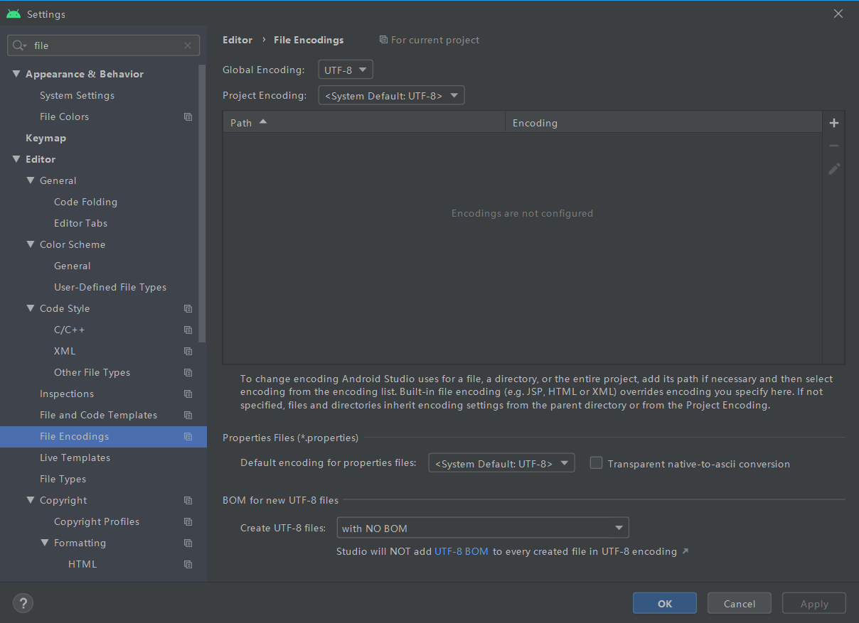This screenshot has height=623, width=859.
Task: Click the external link arrow after BOM note
Action: click(x=685, y=551)
